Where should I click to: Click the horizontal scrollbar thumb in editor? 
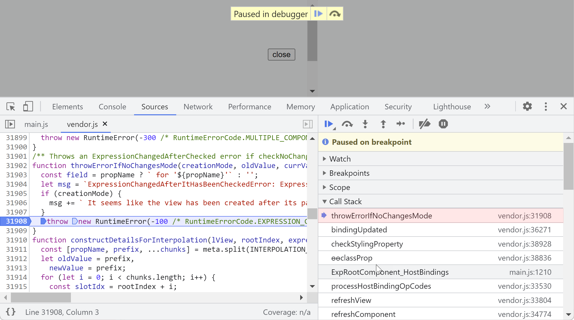click(x=41, y=298)
